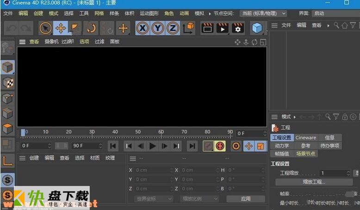This screenshot has width=360, height=210.
Task: Open viewport 摄像机 menu
Action: 51,42
